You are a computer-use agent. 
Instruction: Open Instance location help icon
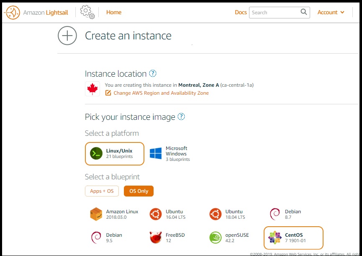click(153, 73)
